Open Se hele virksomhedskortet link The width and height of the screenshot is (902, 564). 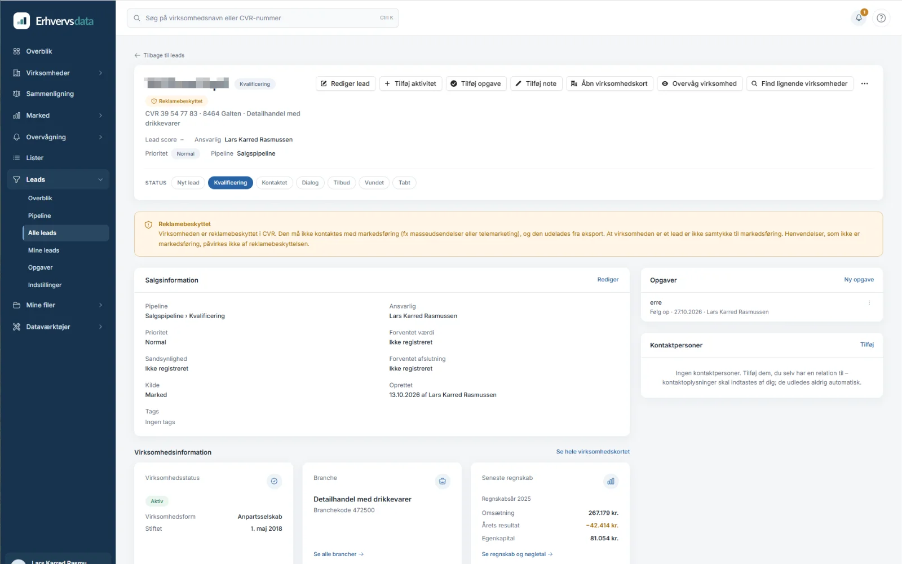click(x=593, y=452)
